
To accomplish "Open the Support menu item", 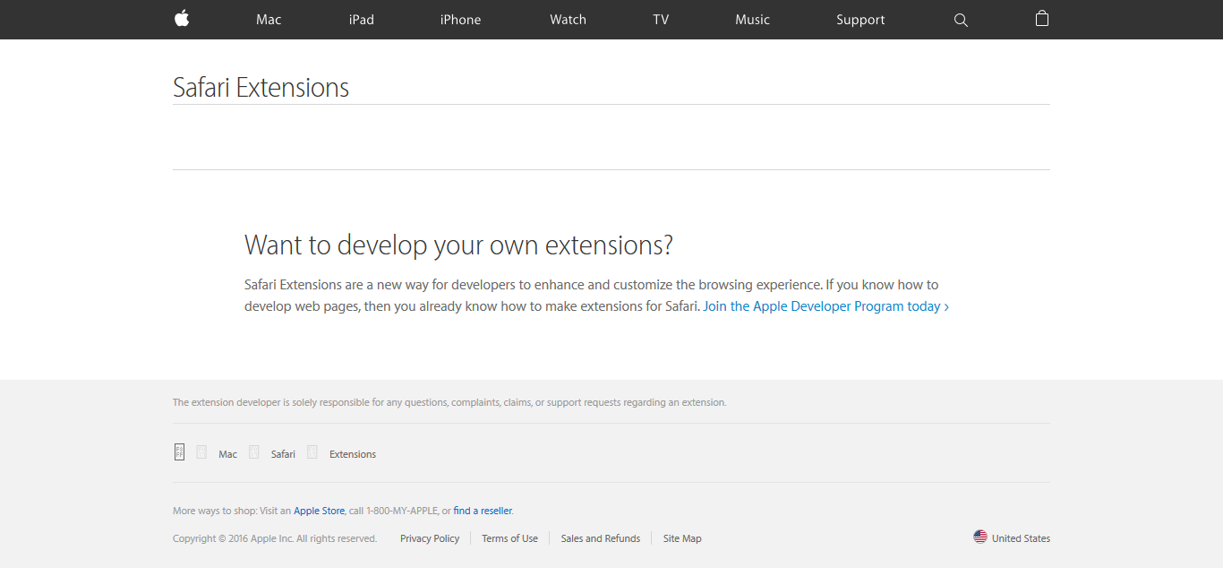I will (860, 20).
